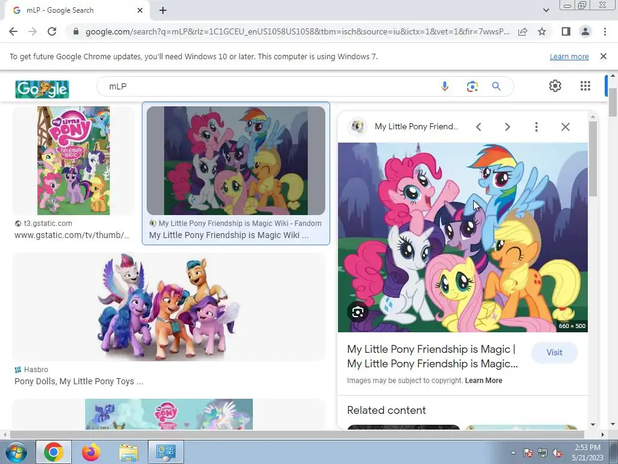The width and height of the screenshot is (618, 464).
Task: Select the Friendship is Magic Wiki thumbnail
Action: click(236, 161)
